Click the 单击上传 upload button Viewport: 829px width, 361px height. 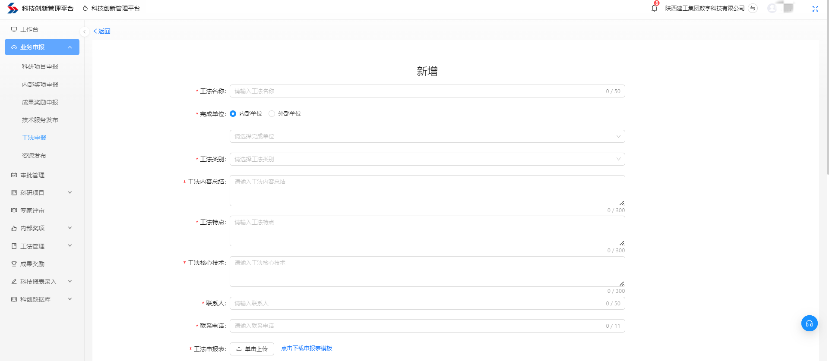[252, 349]
